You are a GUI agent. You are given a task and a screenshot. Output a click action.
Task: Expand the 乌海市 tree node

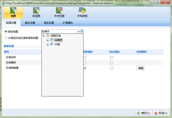click(x=48, y=40)
